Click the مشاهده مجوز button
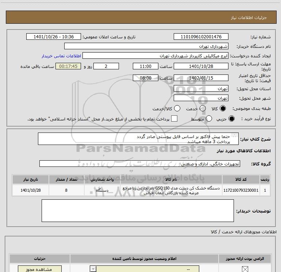The width and height of the screenshot is (281, 272). tap(40, 269)
